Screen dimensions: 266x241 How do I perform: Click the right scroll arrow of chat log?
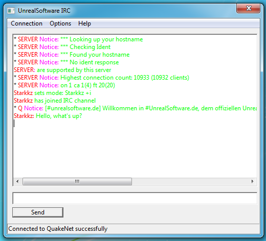pyautogui.click(x=253, y=181)
